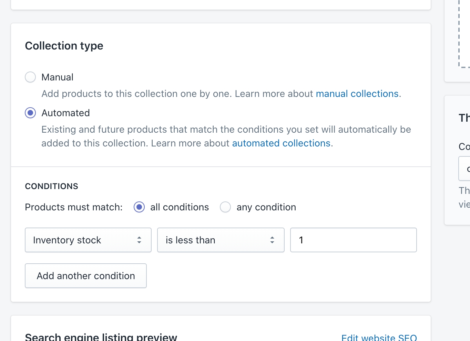Select the Manual collection type radio button
Image resolution: width=470 pixels, height=341 pixels.
coord(30,77)
